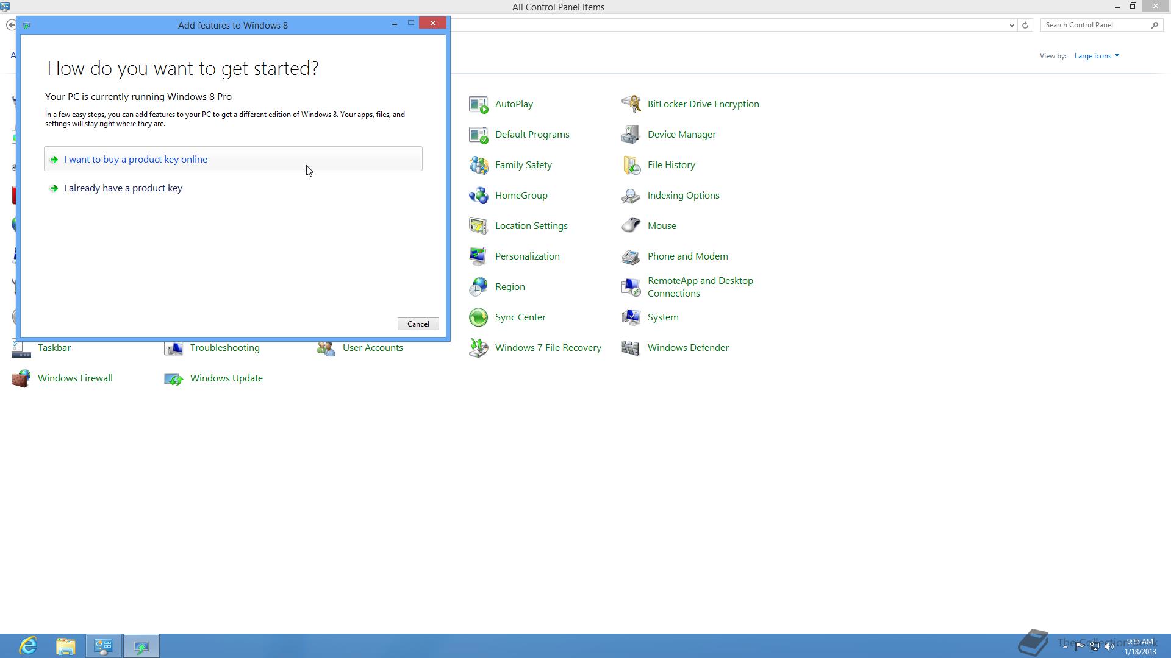Open the Sync Center icon
The image size is (1171, 658).
click(x=479, y=317)
